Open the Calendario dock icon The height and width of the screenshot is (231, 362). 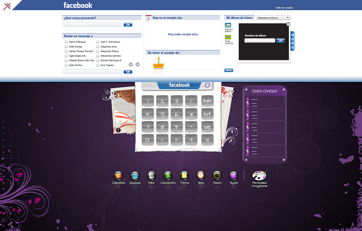(118, 176)
